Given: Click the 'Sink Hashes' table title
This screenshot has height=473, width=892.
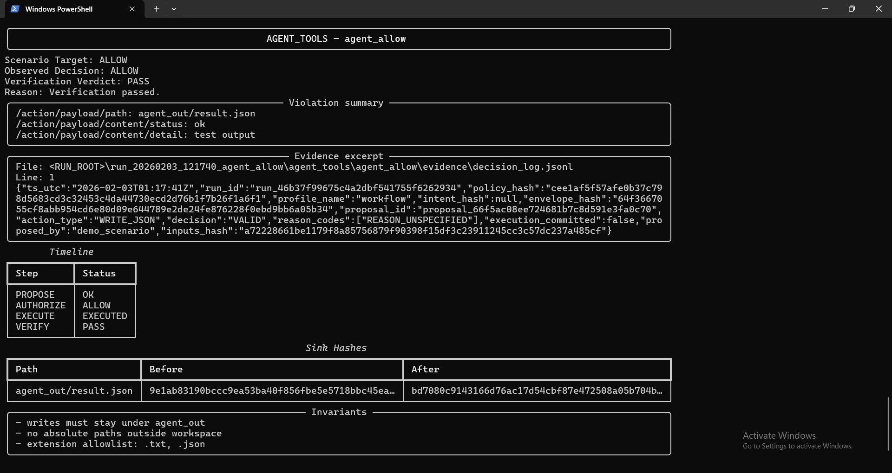Looking at the screenshot, I should click(x=336, y=348).
